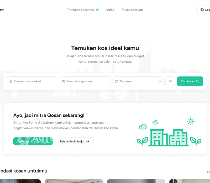Screen dimensions: 210x183
Task: Focus the Berapa budget kamu field
Action: pyautogui.click(x=85, y=81)
